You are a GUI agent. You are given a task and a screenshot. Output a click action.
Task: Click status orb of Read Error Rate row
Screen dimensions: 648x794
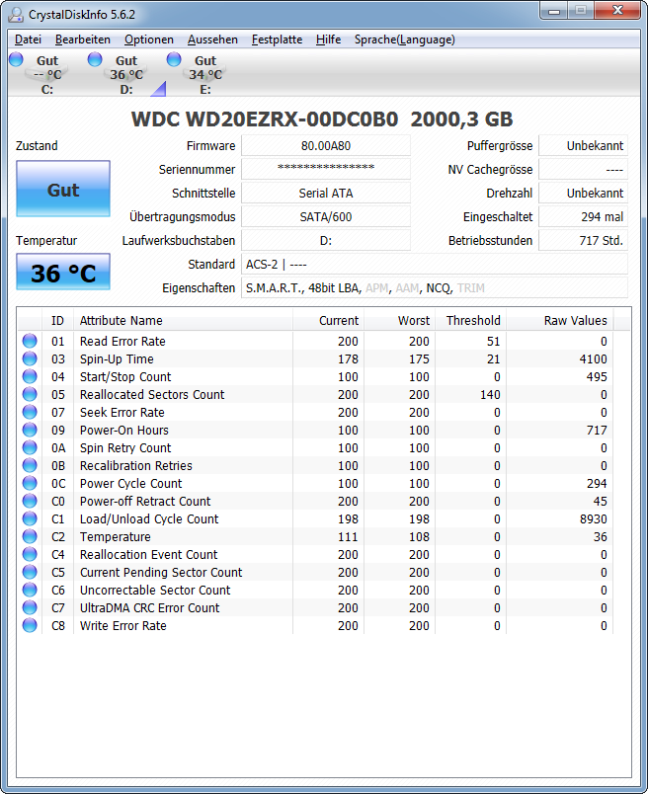[30, 341]
